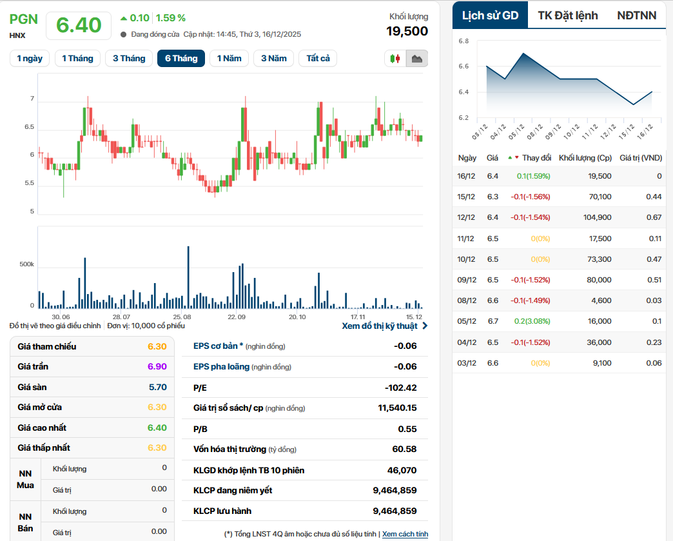This screenshot has width=673, height=541.
Task: Switch to candlestick chart view icon
Action: (395, 59)
